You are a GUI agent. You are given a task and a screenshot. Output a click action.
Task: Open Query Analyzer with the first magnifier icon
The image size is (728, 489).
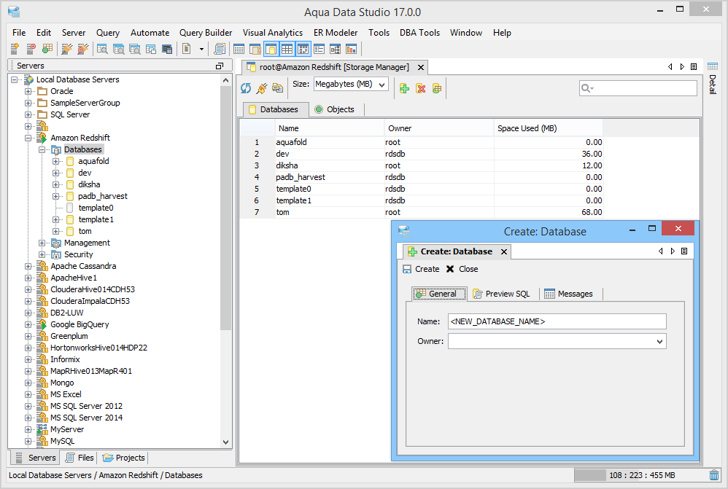click(102, 49)
